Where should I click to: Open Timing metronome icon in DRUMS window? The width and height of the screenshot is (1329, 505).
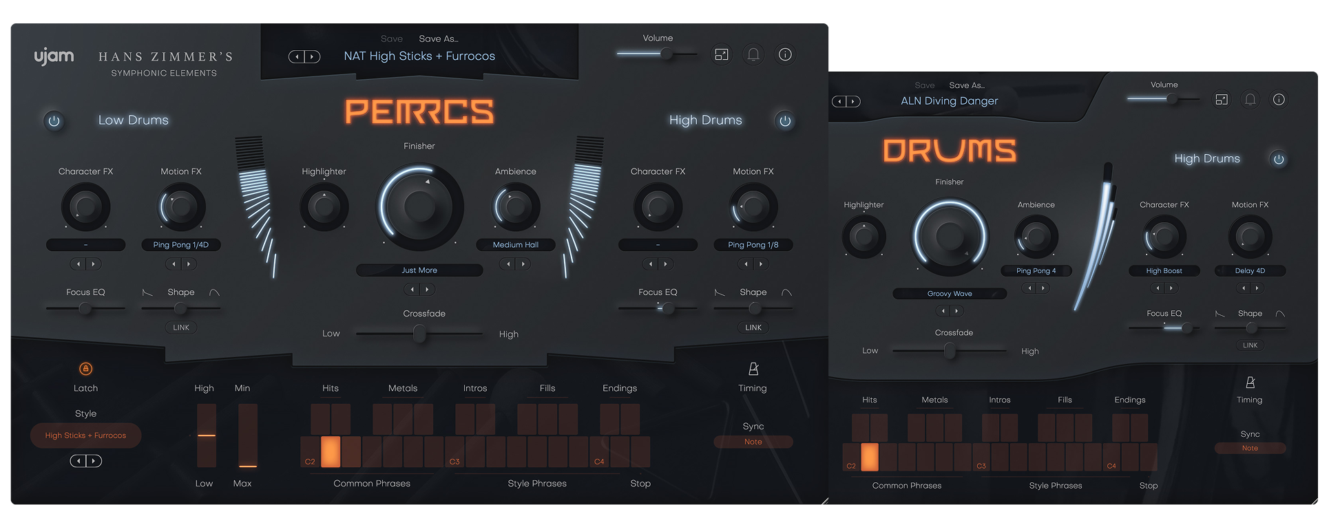point(1250,382)
